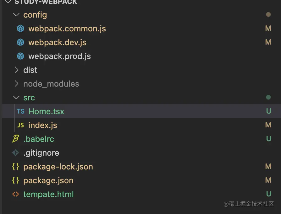
Task: Click the braces icon beside package-lock.json
Action: [15, 167]
